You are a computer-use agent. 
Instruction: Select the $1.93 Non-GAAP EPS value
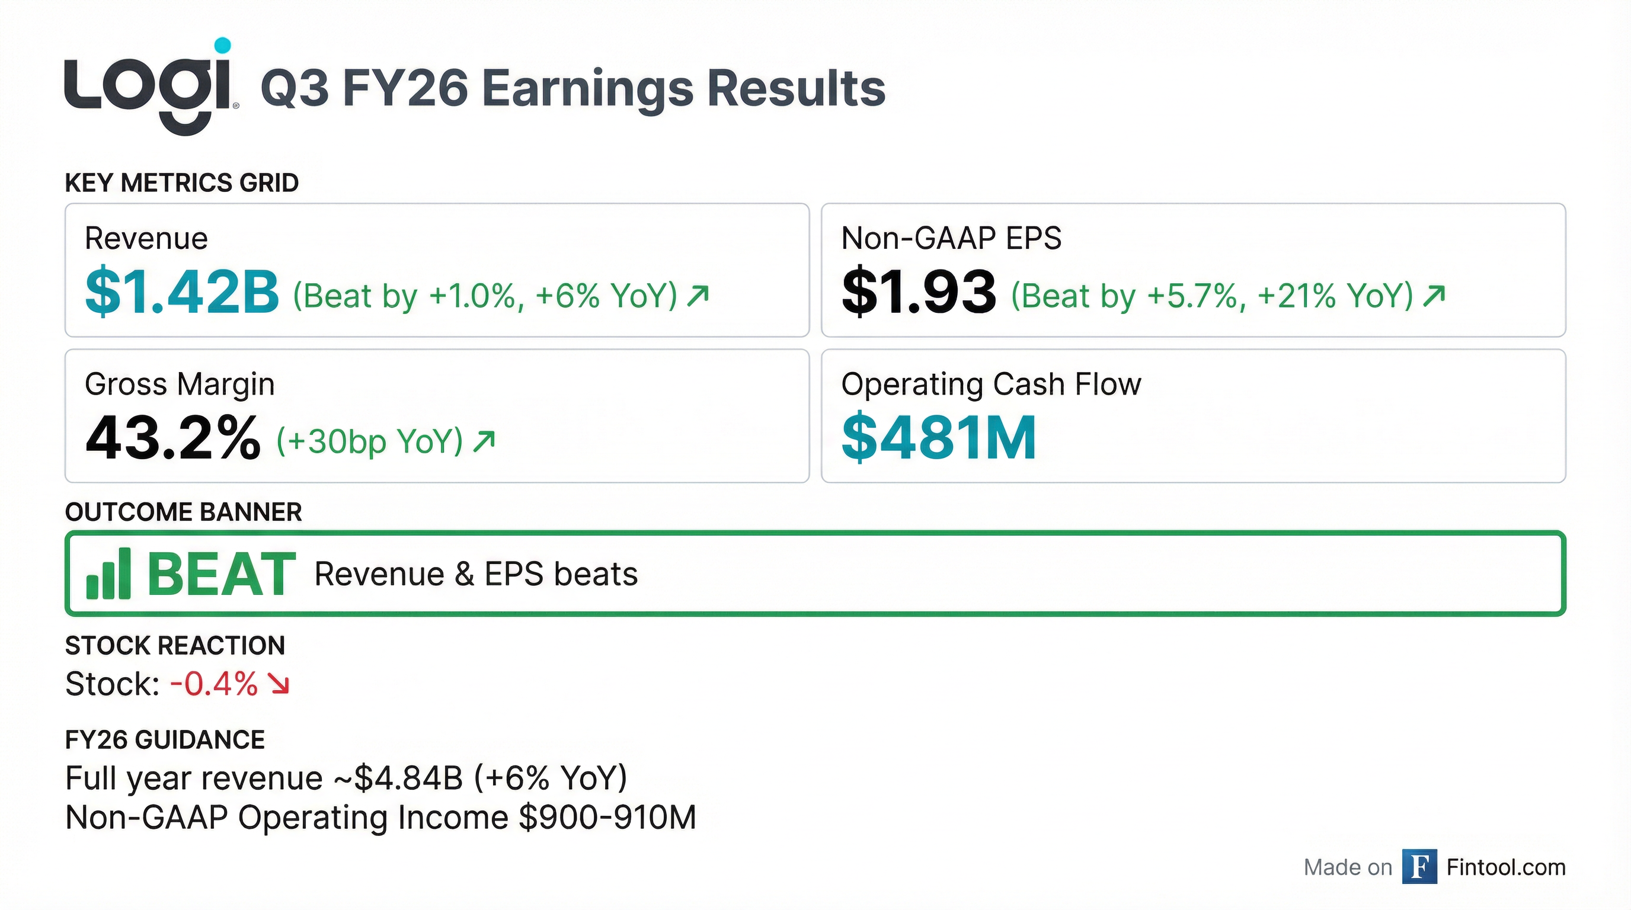919,291
